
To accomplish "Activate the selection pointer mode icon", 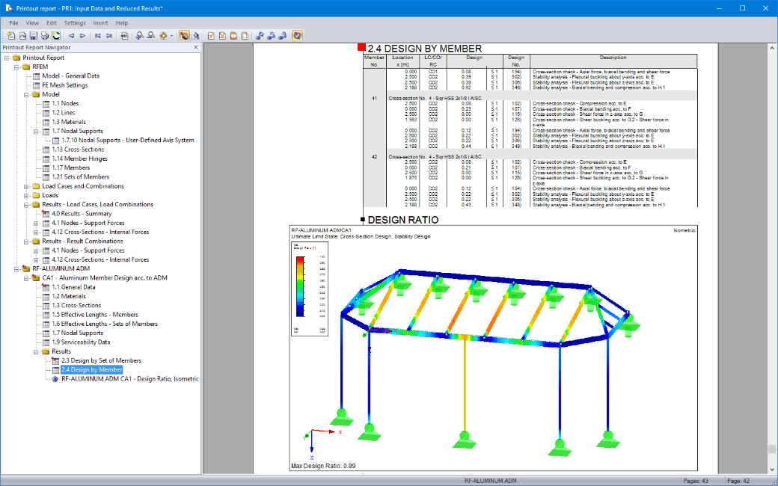I will [x=195, y=36].
